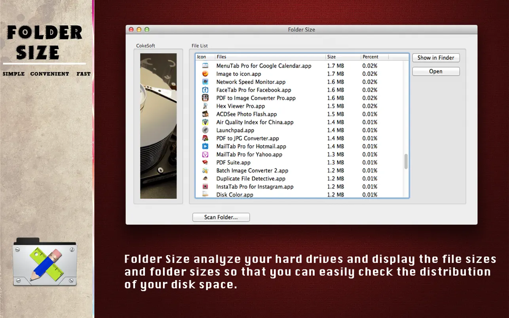Click the Batch Image Converter 2.app icon
Image resolution: width=509 pixels, height=318 pixels.
coord(205,170)
